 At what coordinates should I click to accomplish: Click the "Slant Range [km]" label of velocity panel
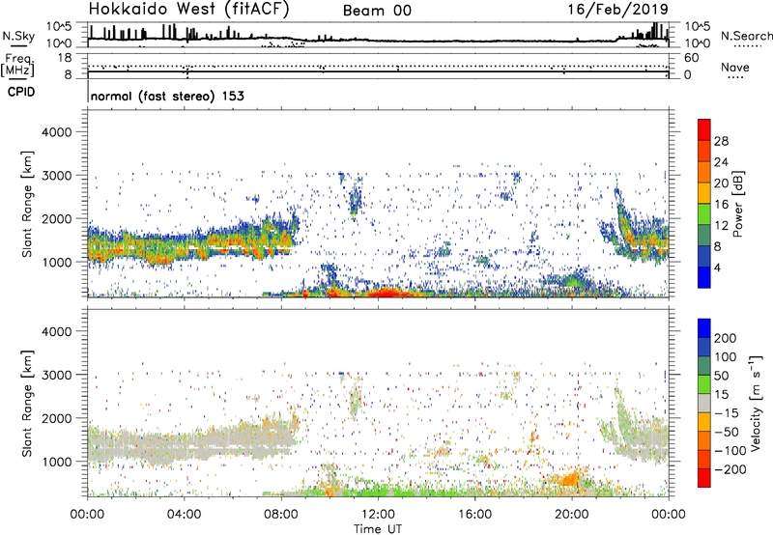tap(27, 404)
